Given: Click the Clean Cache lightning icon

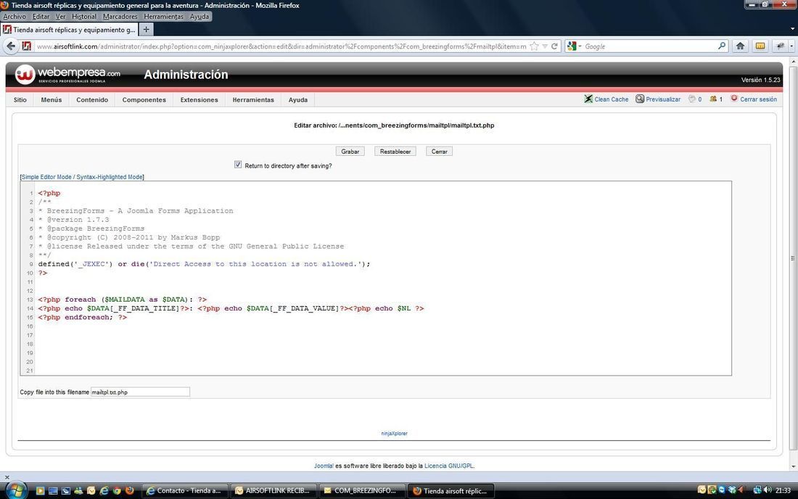Looking at the screenshot, I should click(588, 99).
